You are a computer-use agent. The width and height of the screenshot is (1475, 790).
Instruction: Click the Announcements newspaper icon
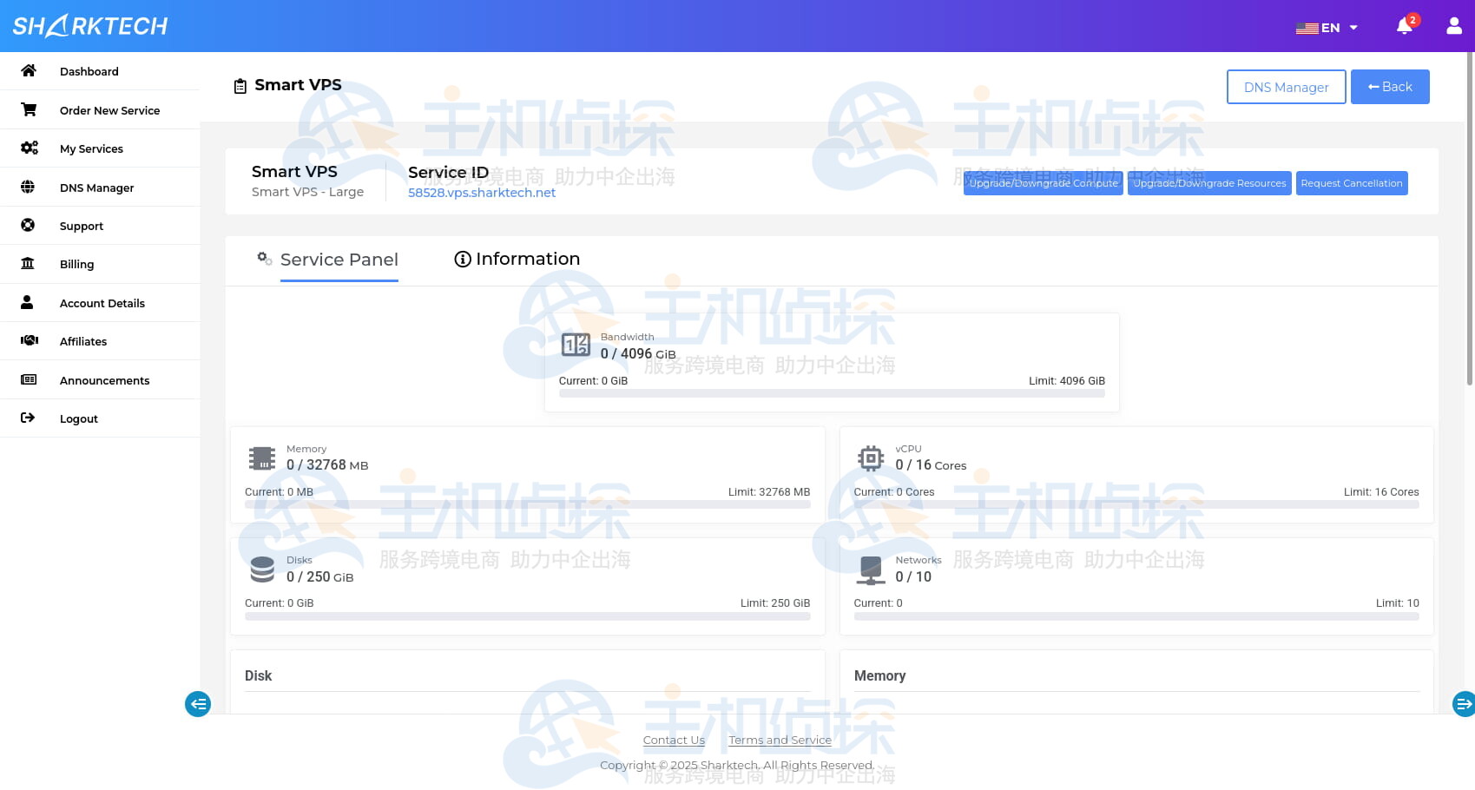pos(29,379)
